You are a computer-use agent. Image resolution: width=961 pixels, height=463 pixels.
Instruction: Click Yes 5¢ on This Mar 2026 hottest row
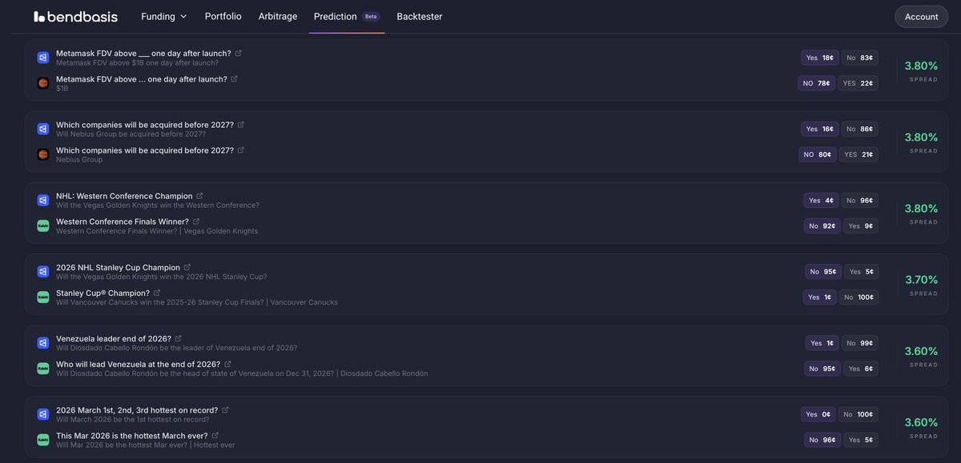pos(861,440)
